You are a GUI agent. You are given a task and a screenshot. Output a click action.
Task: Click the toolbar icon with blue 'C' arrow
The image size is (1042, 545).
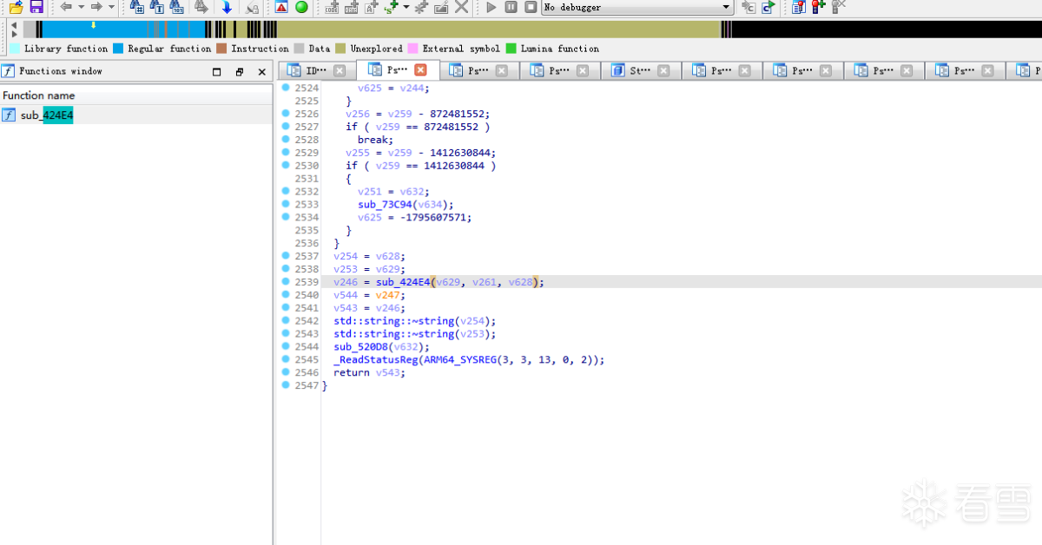[768, 7]
